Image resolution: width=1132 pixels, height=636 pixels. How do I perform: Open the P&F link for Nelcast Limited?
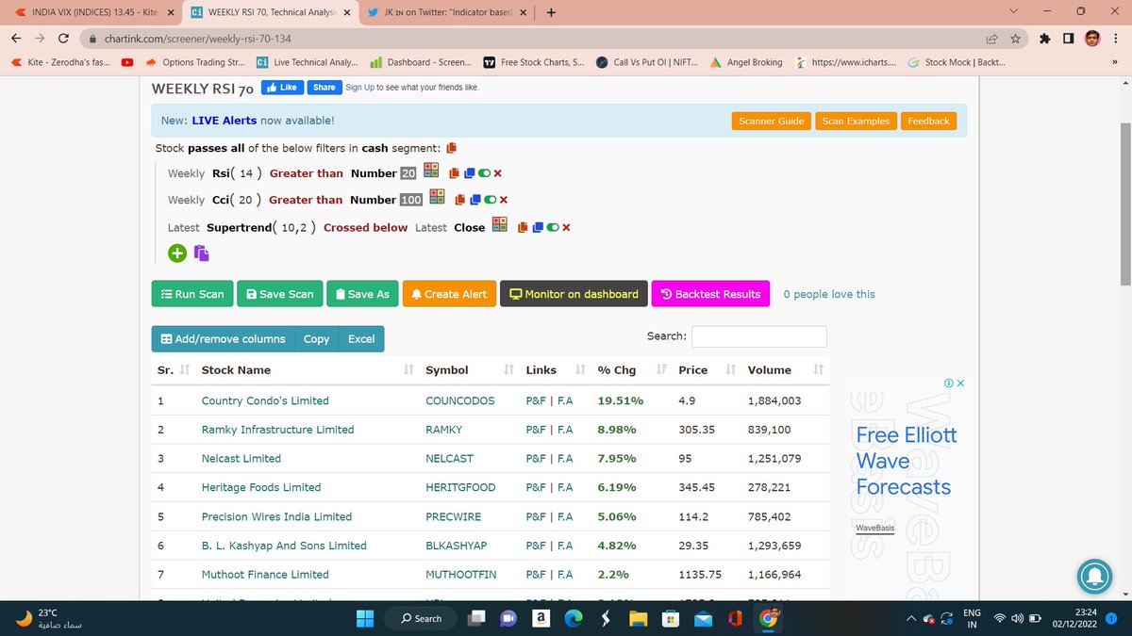click(x=536, y=459)
